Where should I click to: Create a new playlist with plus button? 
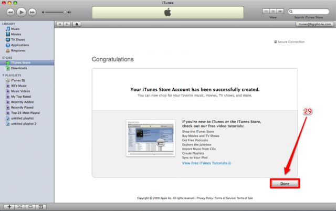(8, 206)
